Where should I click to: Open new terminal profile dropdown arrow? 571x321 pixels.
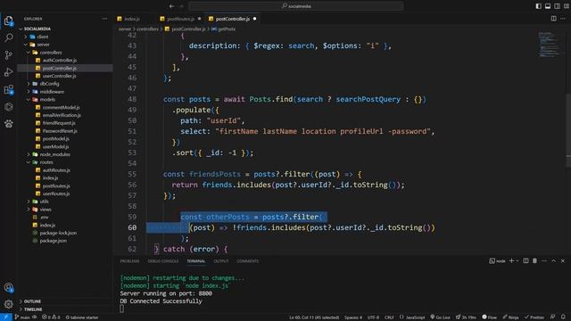[x=517, y=260]
